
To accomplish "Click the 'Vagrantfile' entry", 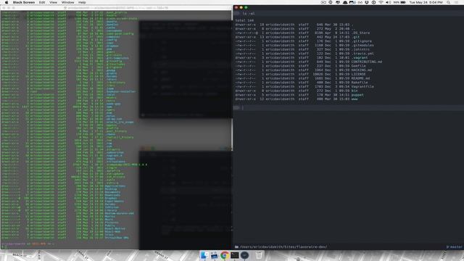I will point(362,87).
